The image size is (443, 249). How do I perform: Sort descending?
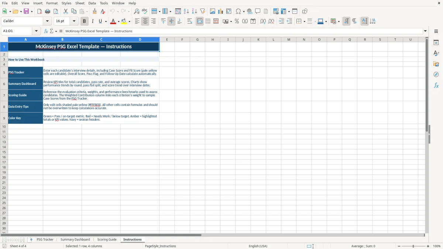click(x=195, y=11)
